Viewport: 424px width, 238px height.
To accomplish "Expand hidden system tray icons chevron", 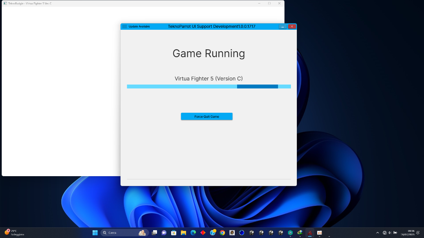I will [x=378, y=233].
